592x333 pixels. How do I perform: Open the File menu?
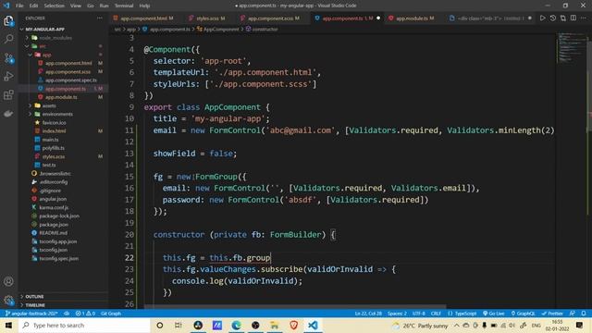(19, 6)
